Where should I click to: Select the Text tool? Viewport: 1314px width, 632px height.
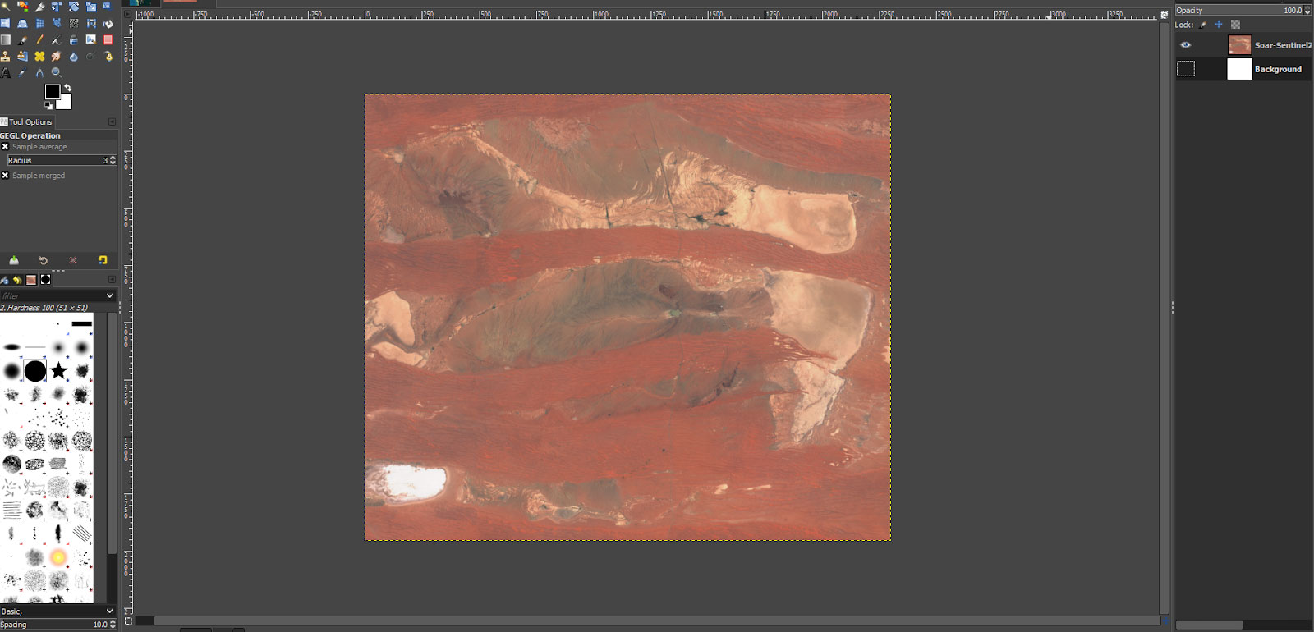click(x=6, y=73)
